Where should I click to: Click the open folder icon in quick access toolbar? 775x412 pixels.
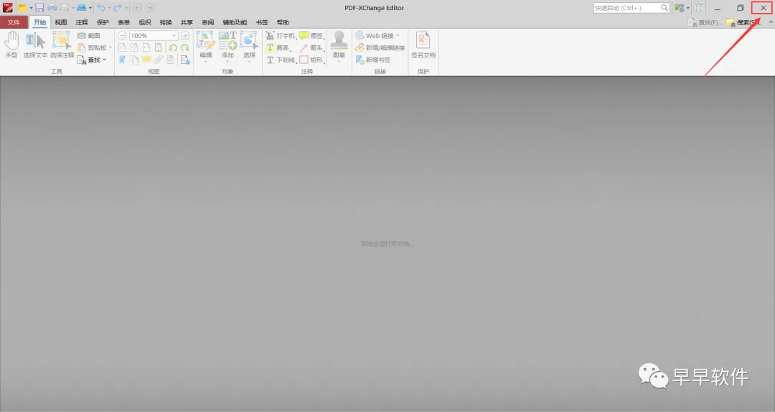click(x=22, y=7)
